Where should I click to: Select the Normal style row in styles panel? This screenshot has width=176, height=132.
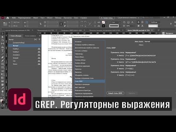tap(25, 46)
